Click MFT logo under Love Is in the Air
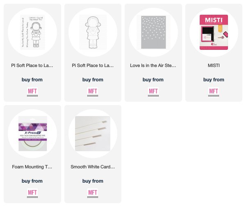Viewport: 246px width, 208px height. point(153,92)
